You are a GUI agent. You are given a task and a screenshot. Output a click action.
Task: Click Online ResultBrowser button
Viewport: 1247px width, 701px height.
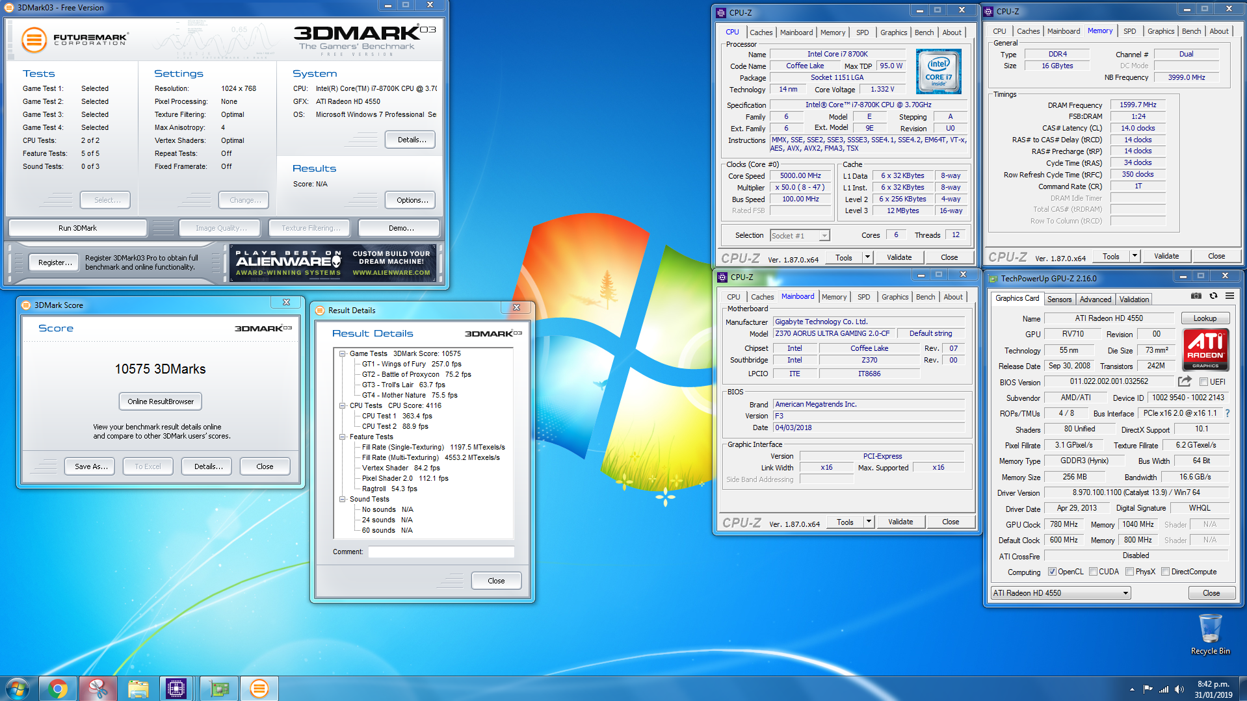(x=161, y=401)
